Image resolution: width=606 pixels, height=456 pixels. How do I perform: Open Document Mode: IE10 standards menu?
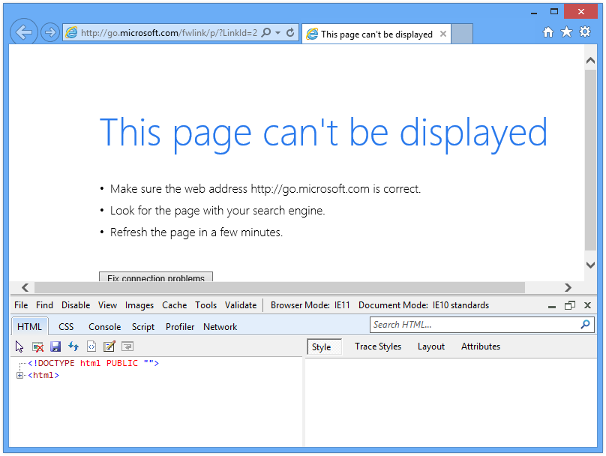(x=424, y=305)
